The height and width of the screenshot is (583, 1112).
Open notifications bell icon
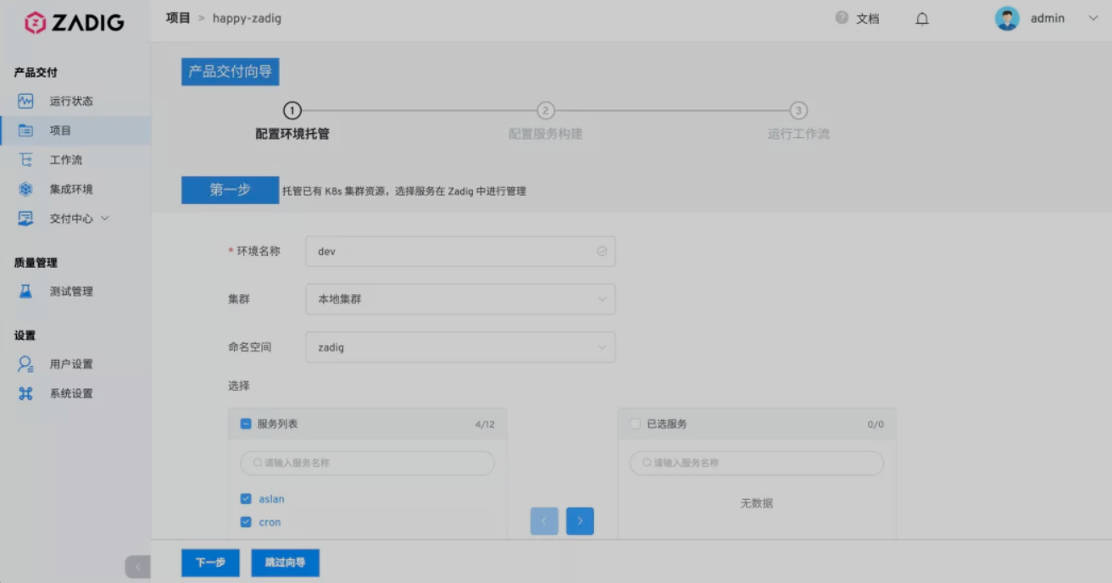pos(922,19)
